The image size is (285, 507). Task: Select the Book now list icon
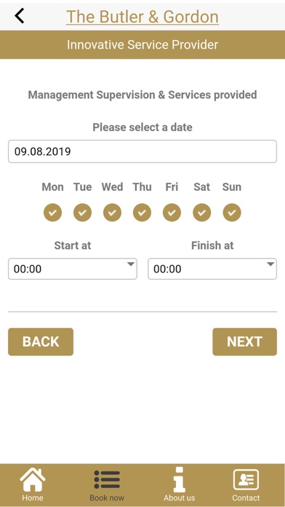(107, 479)
